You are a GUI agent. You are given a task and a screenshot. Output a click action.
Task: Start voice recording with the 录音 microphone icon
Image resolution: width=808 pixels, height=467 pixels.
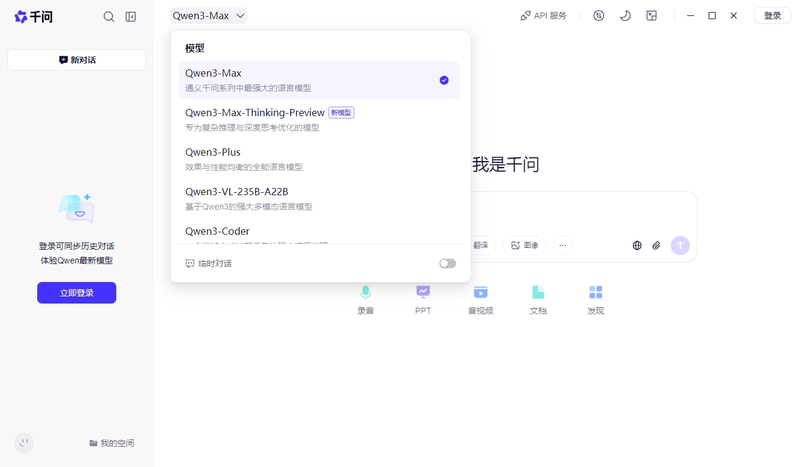[365, 298]
